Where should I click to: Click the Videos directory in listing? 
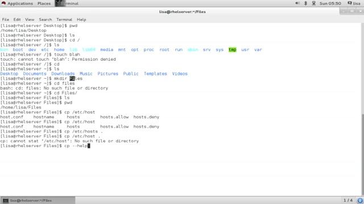180,74
